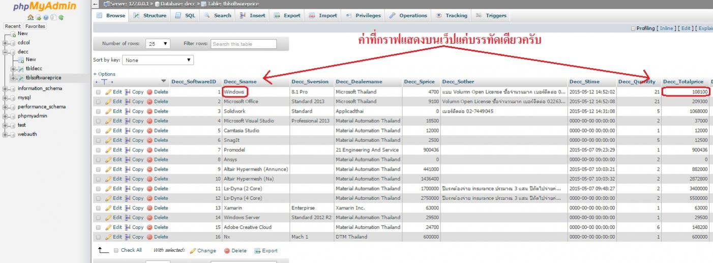Click the Filter rows search field
The image size is (713, 263).
coord(244,44)
